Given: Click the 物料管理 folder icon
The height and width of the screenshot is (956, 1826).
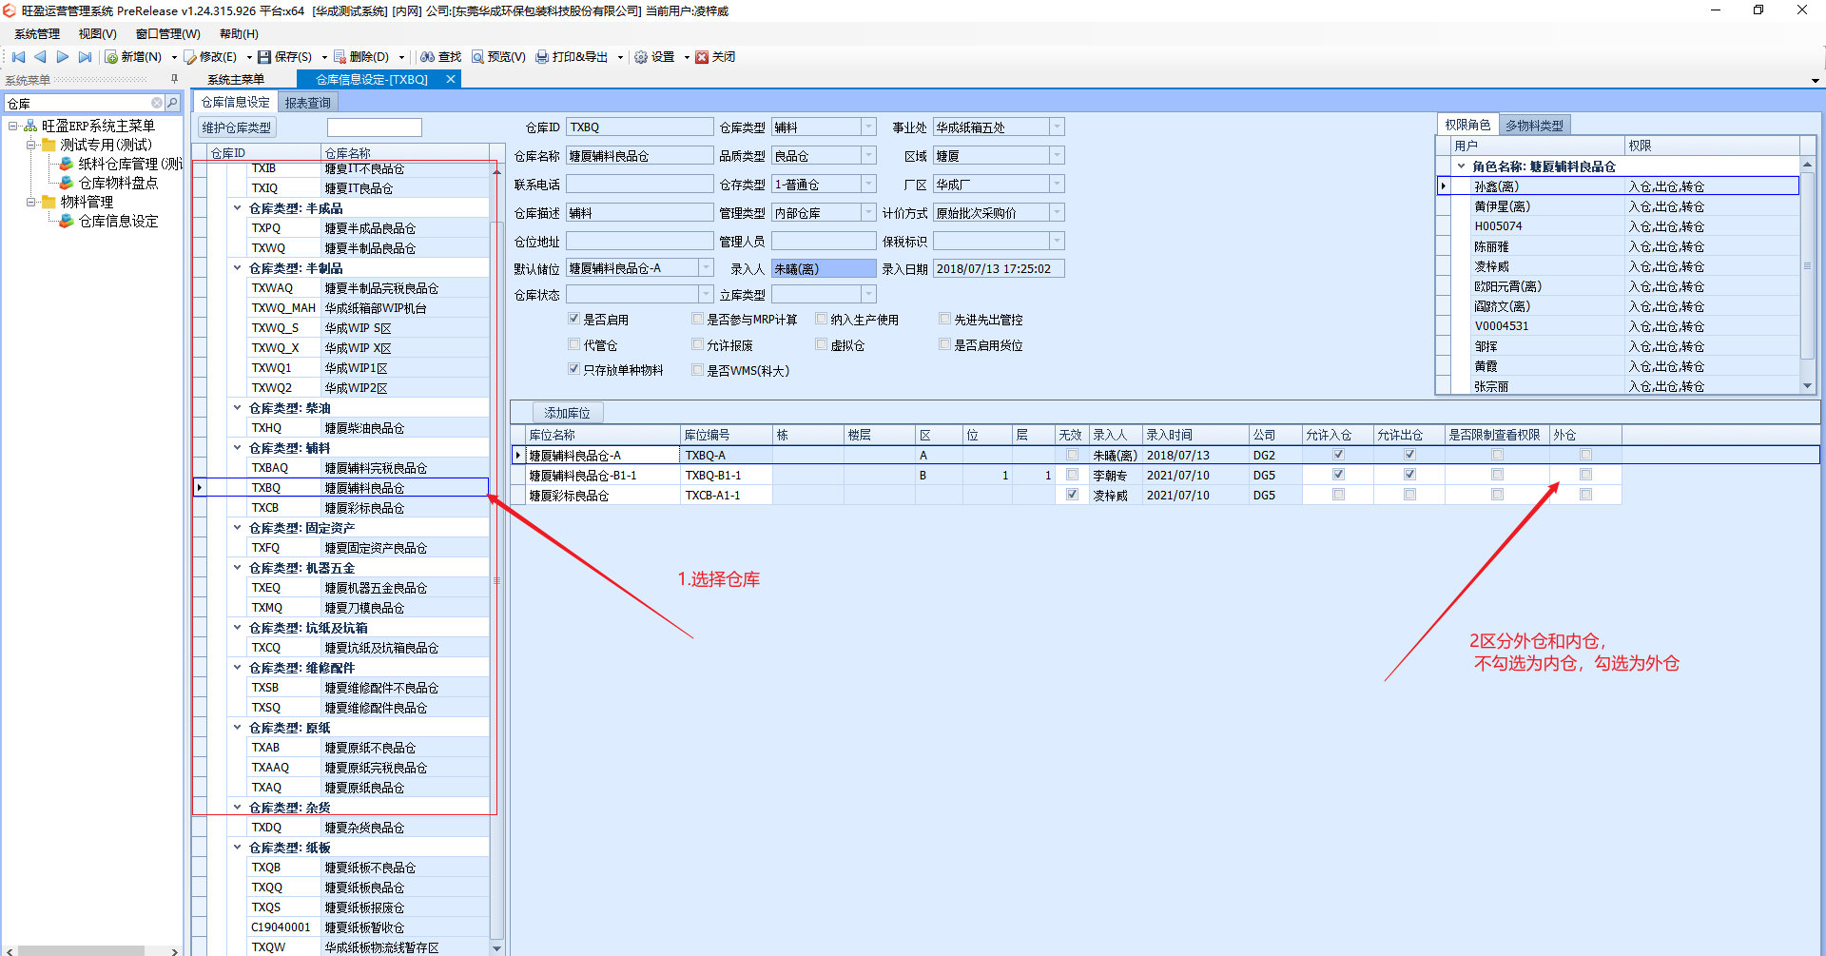Looking at the screenshot, I should click(x=49, y=202).
